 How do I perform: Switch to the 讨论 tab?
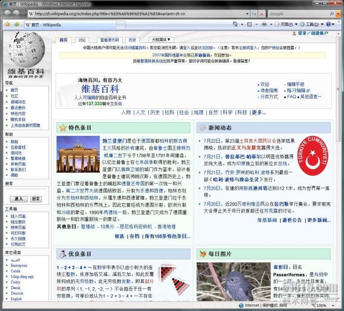(x=82, y=40)
